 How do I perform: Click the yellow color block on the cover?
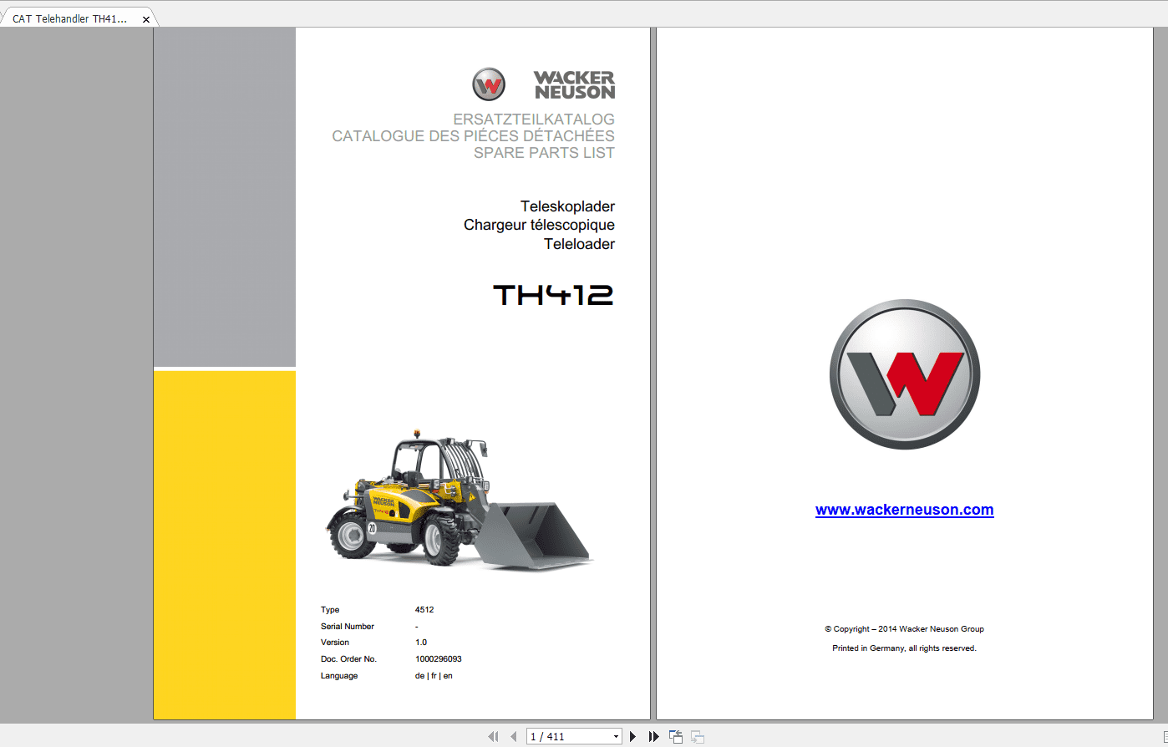[224, 543]
